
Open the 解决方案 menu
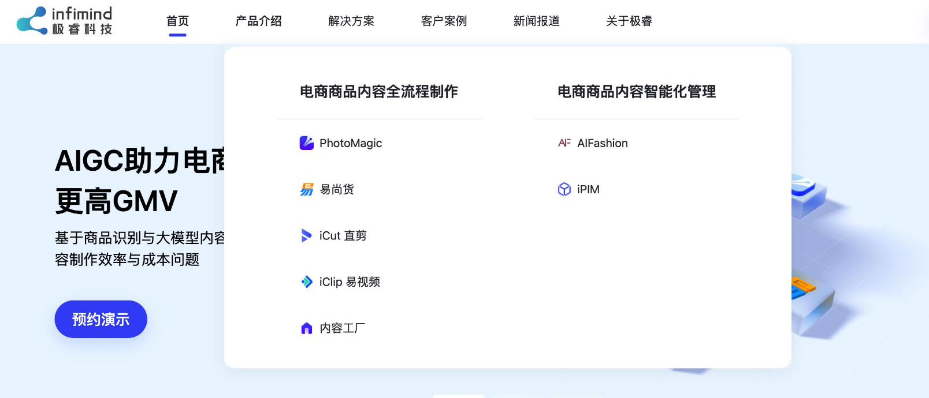[351, 21]
